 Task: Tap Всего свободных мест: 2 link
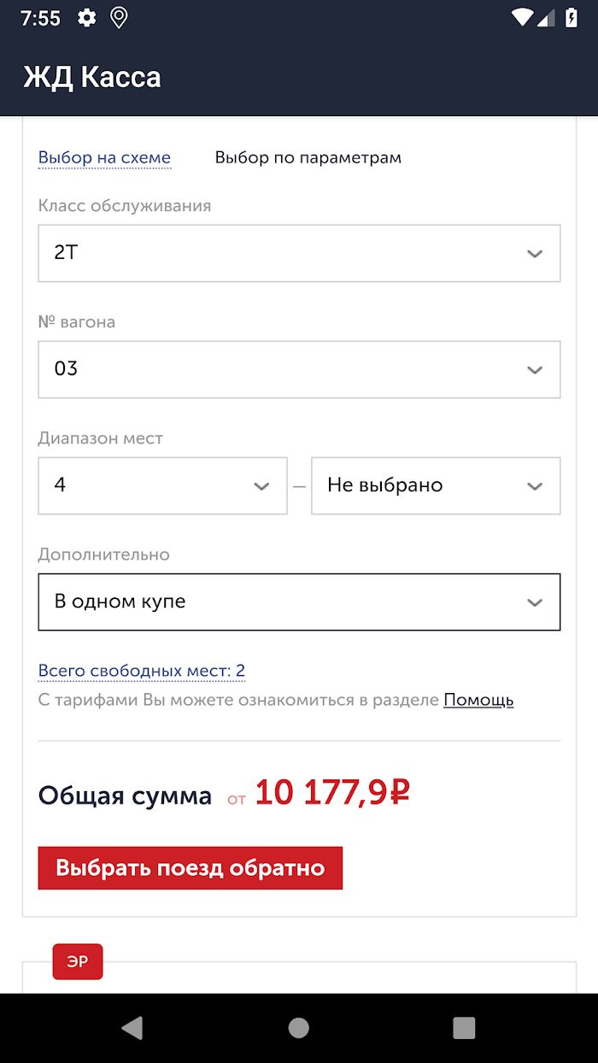142,671
